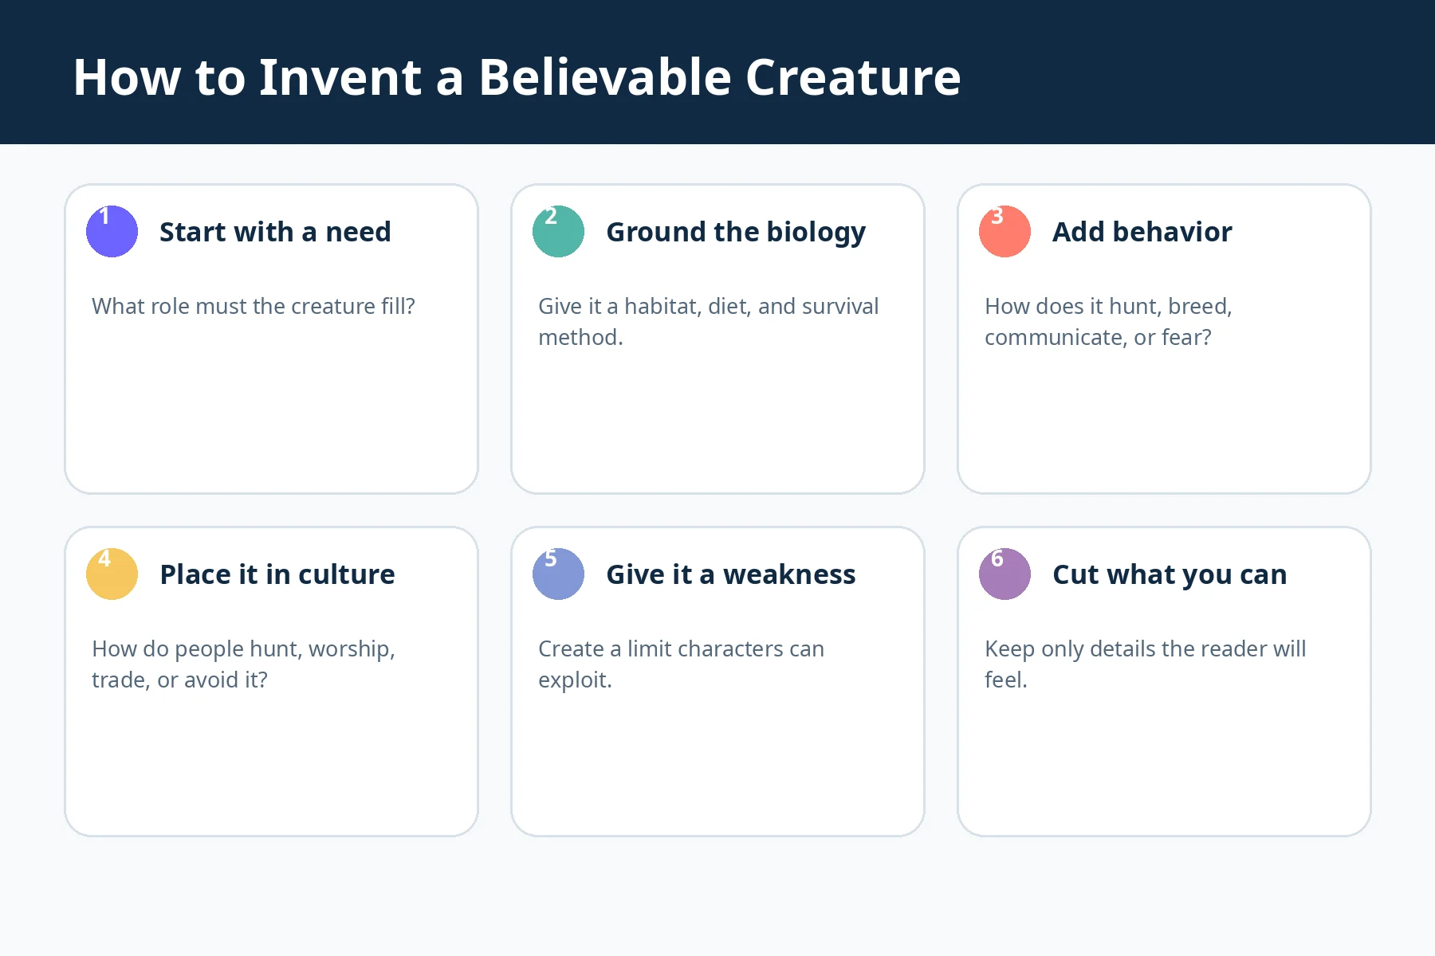Click the hunt, breed, communicate description text
Viewport: 1435px width, 956px height.
(1108, 322)
